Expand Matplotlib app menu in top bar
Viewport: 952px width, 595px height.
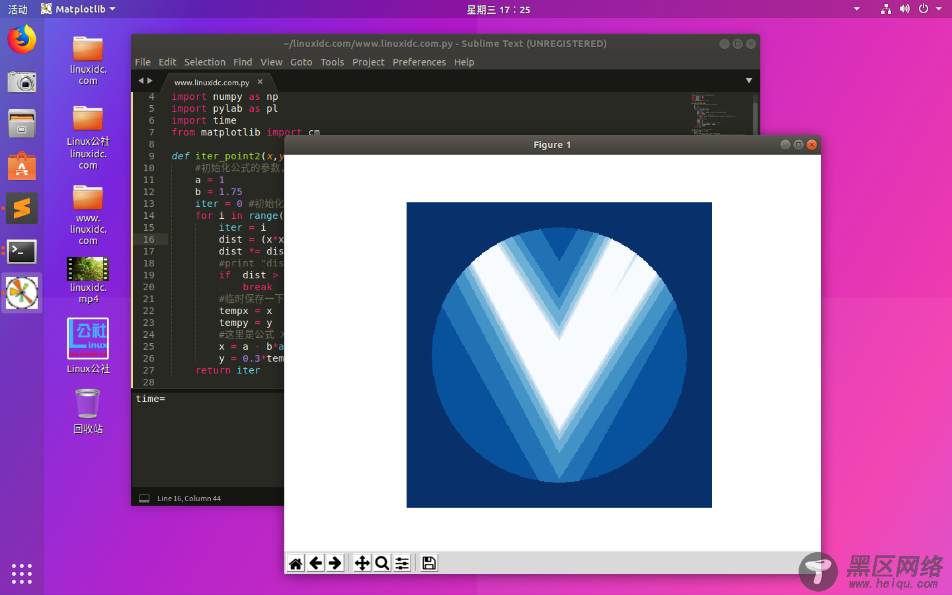tap(78, 9)
